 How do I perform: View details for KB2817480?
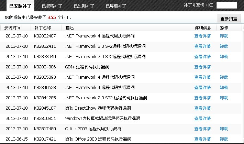click(x=202, y=129)
